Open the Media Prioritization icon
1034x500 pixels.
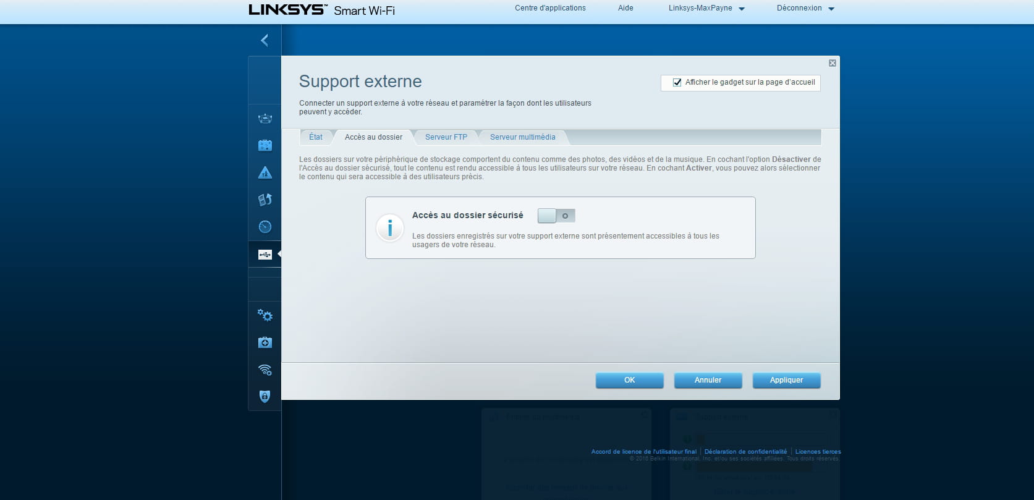(265, 200)
